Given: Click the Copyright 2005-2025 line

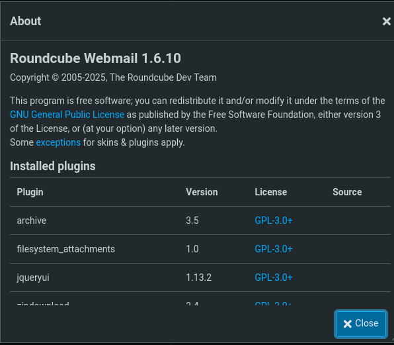Looking at the screenshot, I should click(x=113, y=77).
